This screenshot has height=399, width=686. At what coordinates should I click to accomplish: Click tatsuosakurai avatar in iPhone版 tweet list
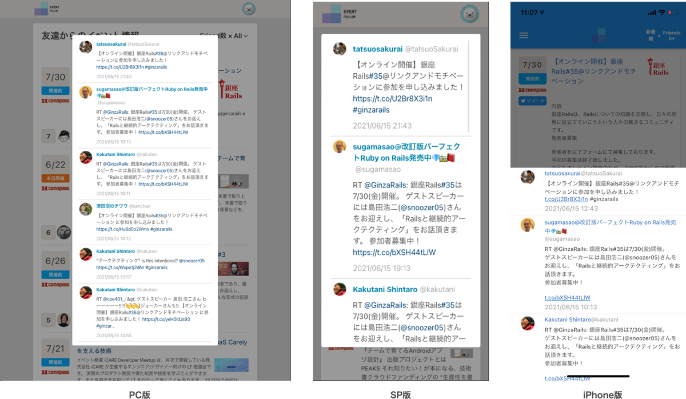[527, 177]
